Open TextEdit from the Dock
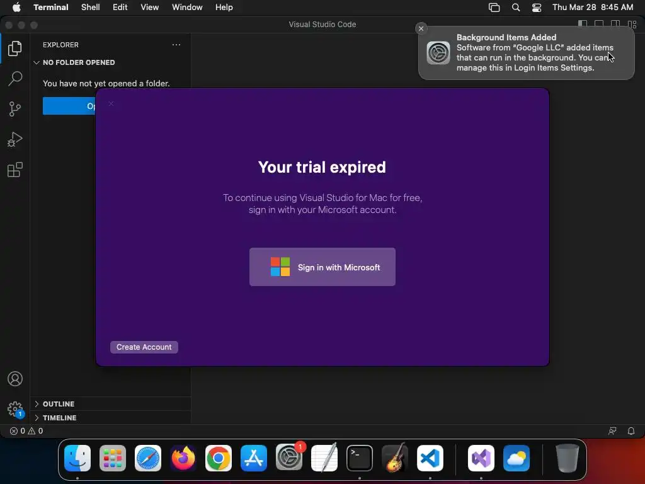645x484 pixels. click(x=324, y=458)
